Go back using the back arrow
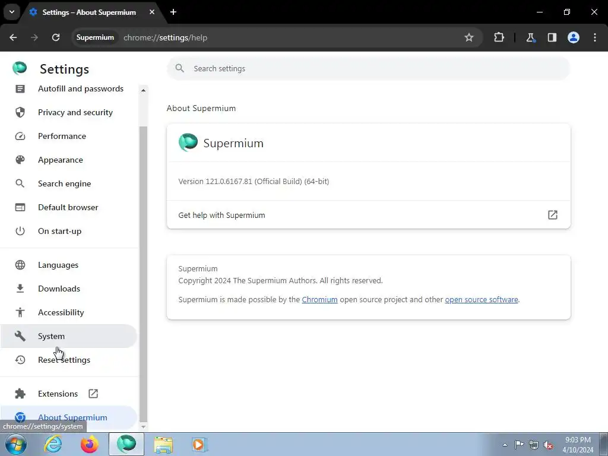 coord(13,37)
